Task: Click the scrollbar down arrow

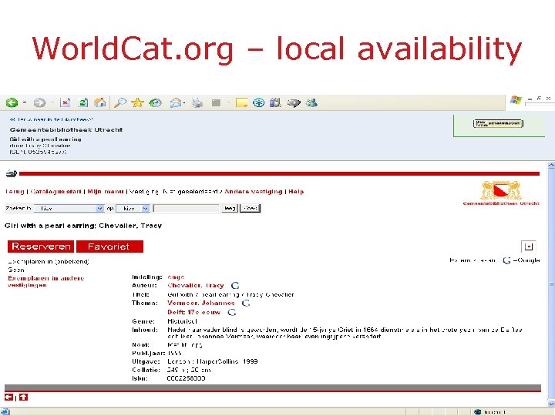Action: coord(551,404)
